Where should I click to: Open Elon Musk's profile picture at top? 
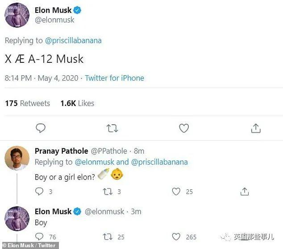point(17,15)
